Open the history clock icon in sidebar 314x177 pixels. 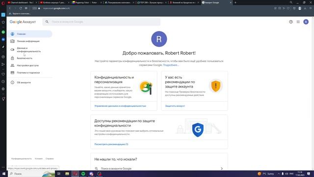pos(3,82)
